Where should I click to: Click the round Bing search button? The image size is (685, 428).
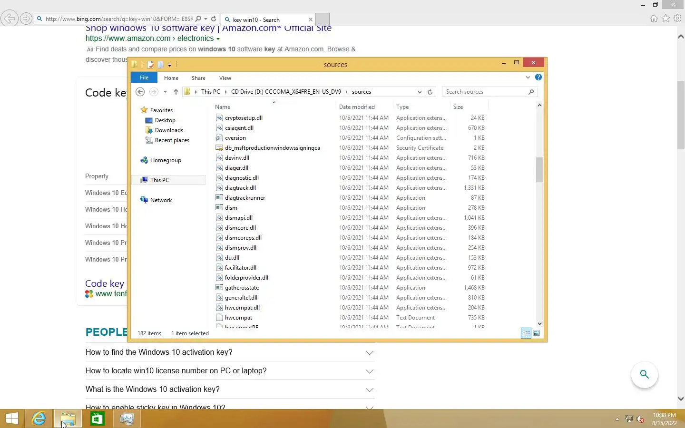644,374
